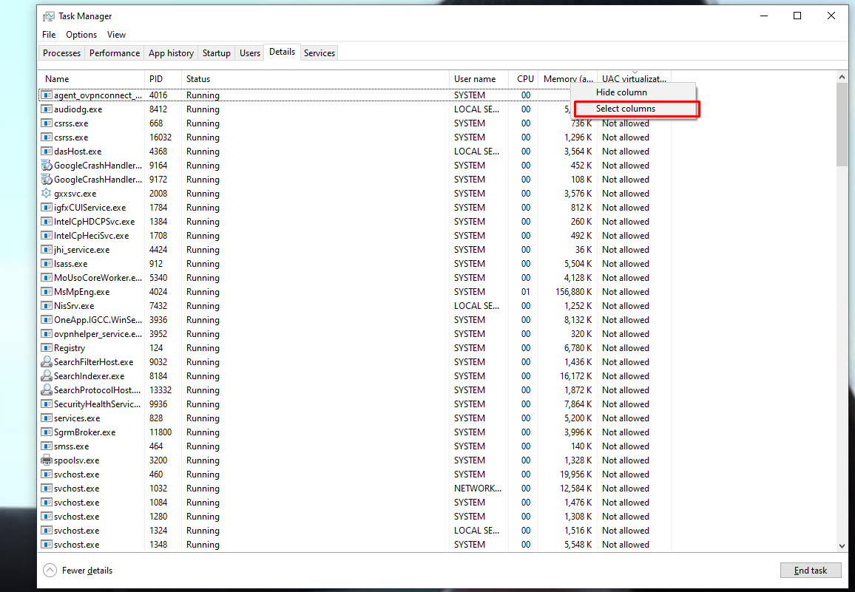Click the Registry process icon

click(47, 348)
